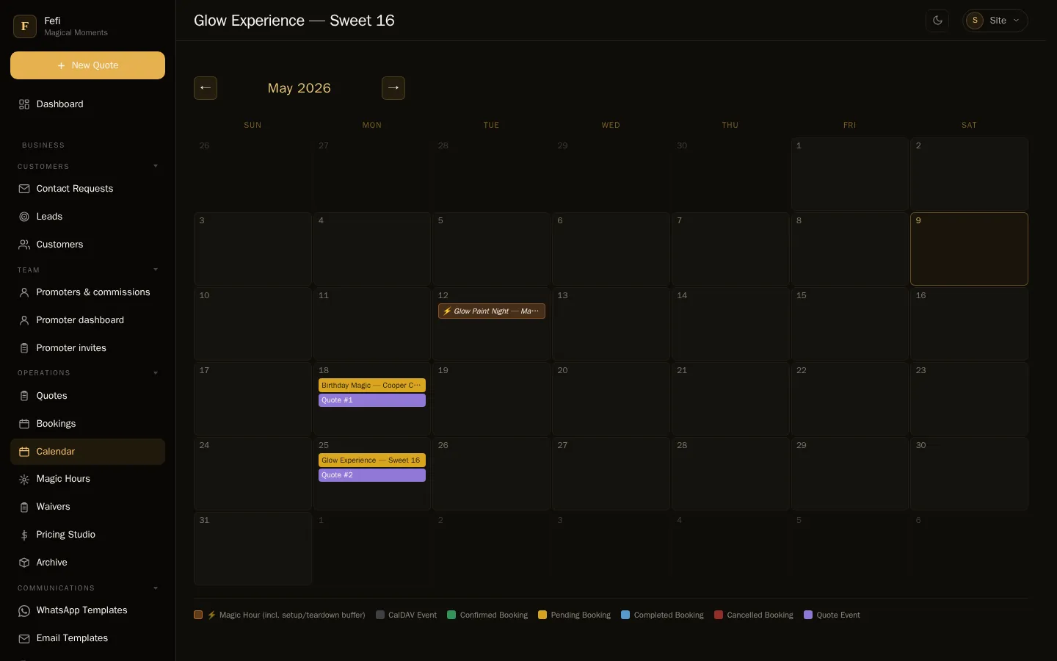This screenshot has width=1057, height=661.
Task: Toggle dark mode with the moon icon
Action: 937,21
